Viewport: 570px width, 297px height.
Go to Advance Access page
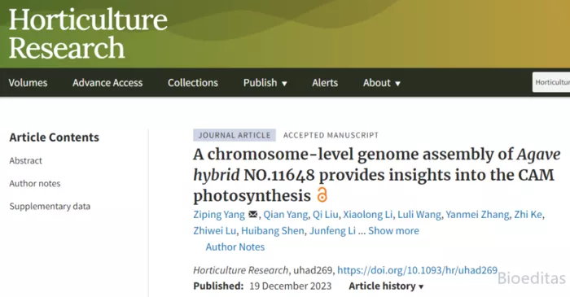click(107, 83)
